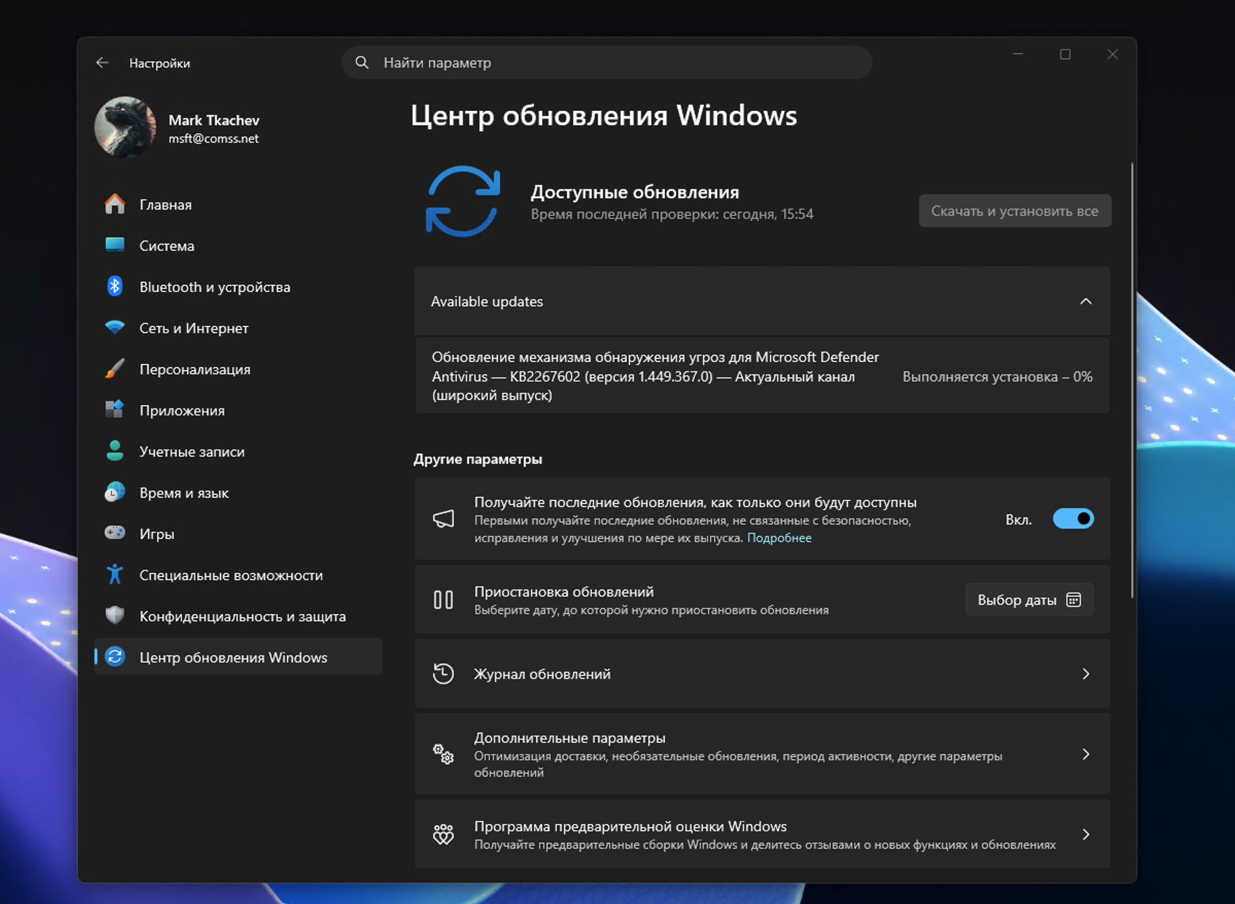Click the Bluetooth и устройства icon
Image resolution: width=1235 pixels, height=904 pixels.
pyautogui.click(x=115, y=286)
